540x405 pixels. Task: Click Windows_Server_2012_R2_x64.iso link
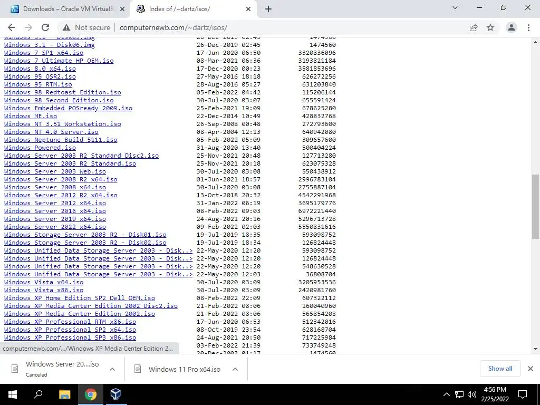61,195
